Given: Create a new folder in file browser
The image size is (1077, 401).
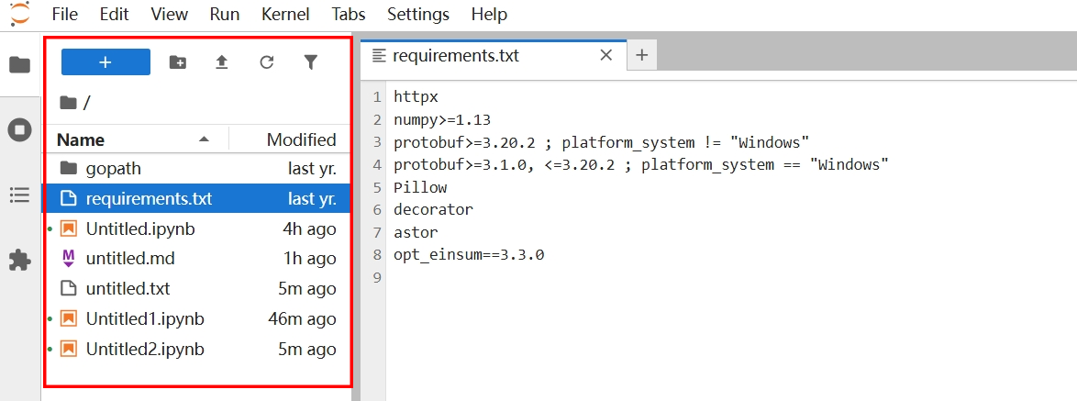Looking at the screenshot, I should pyautogui.click(x=178, y=62).
